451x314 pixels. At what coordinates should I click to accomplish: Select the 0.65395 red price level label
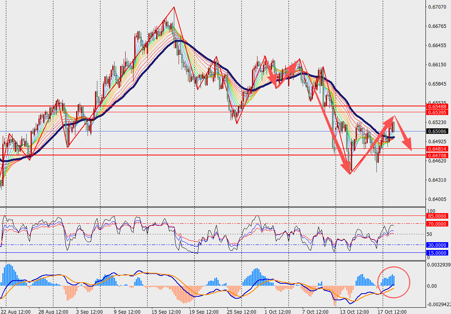click(437, 112)
